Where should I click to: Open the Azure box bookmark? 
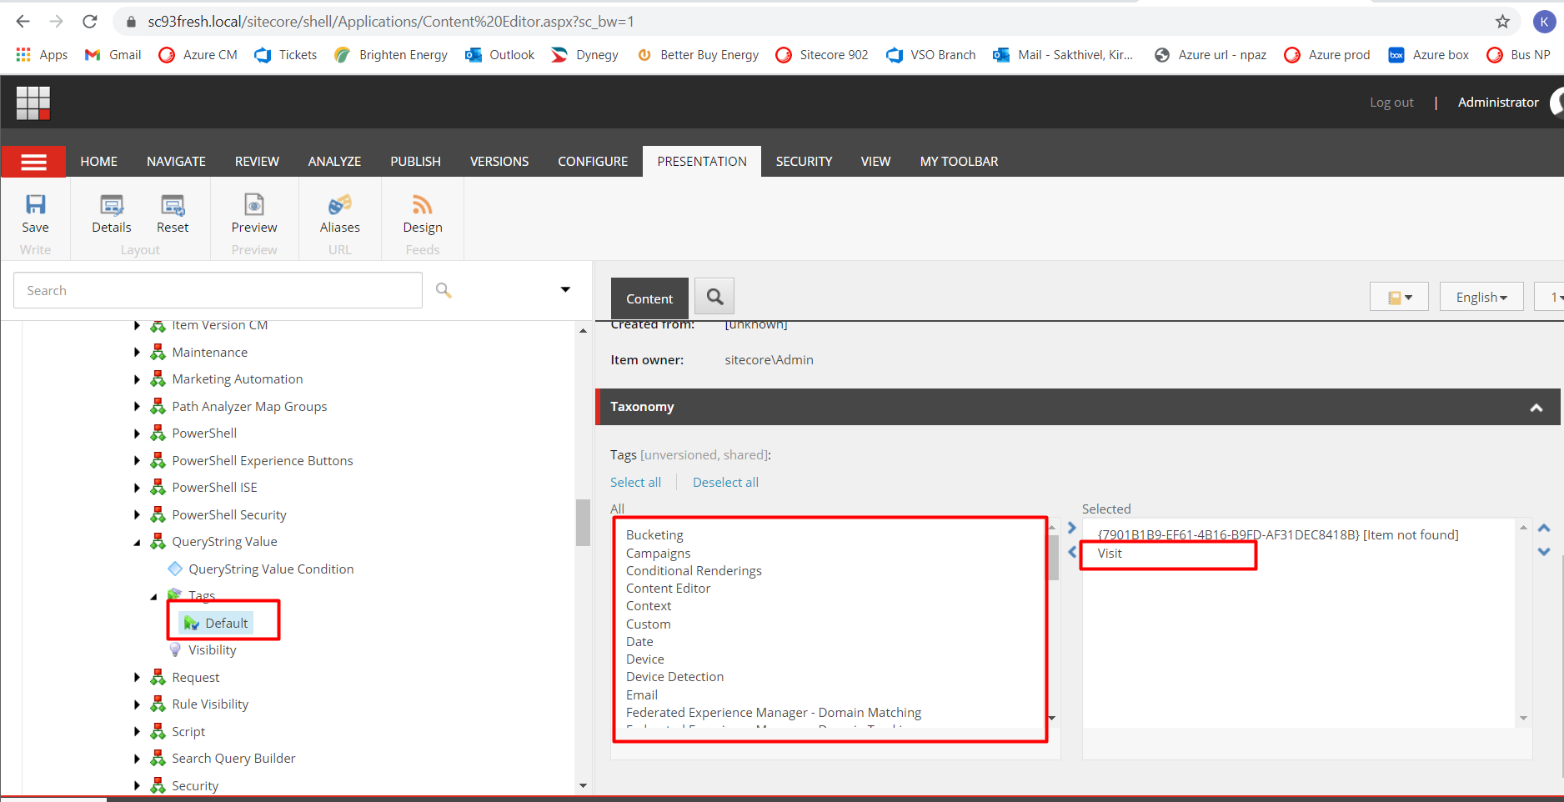(x=1428, y=55)
